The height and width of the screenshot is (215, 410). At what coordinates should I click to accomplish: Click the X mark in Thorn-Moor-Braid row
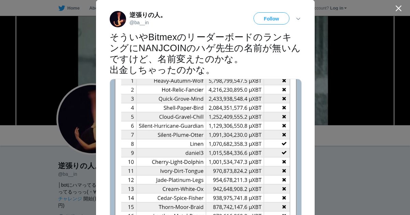[x=284, y=207]
